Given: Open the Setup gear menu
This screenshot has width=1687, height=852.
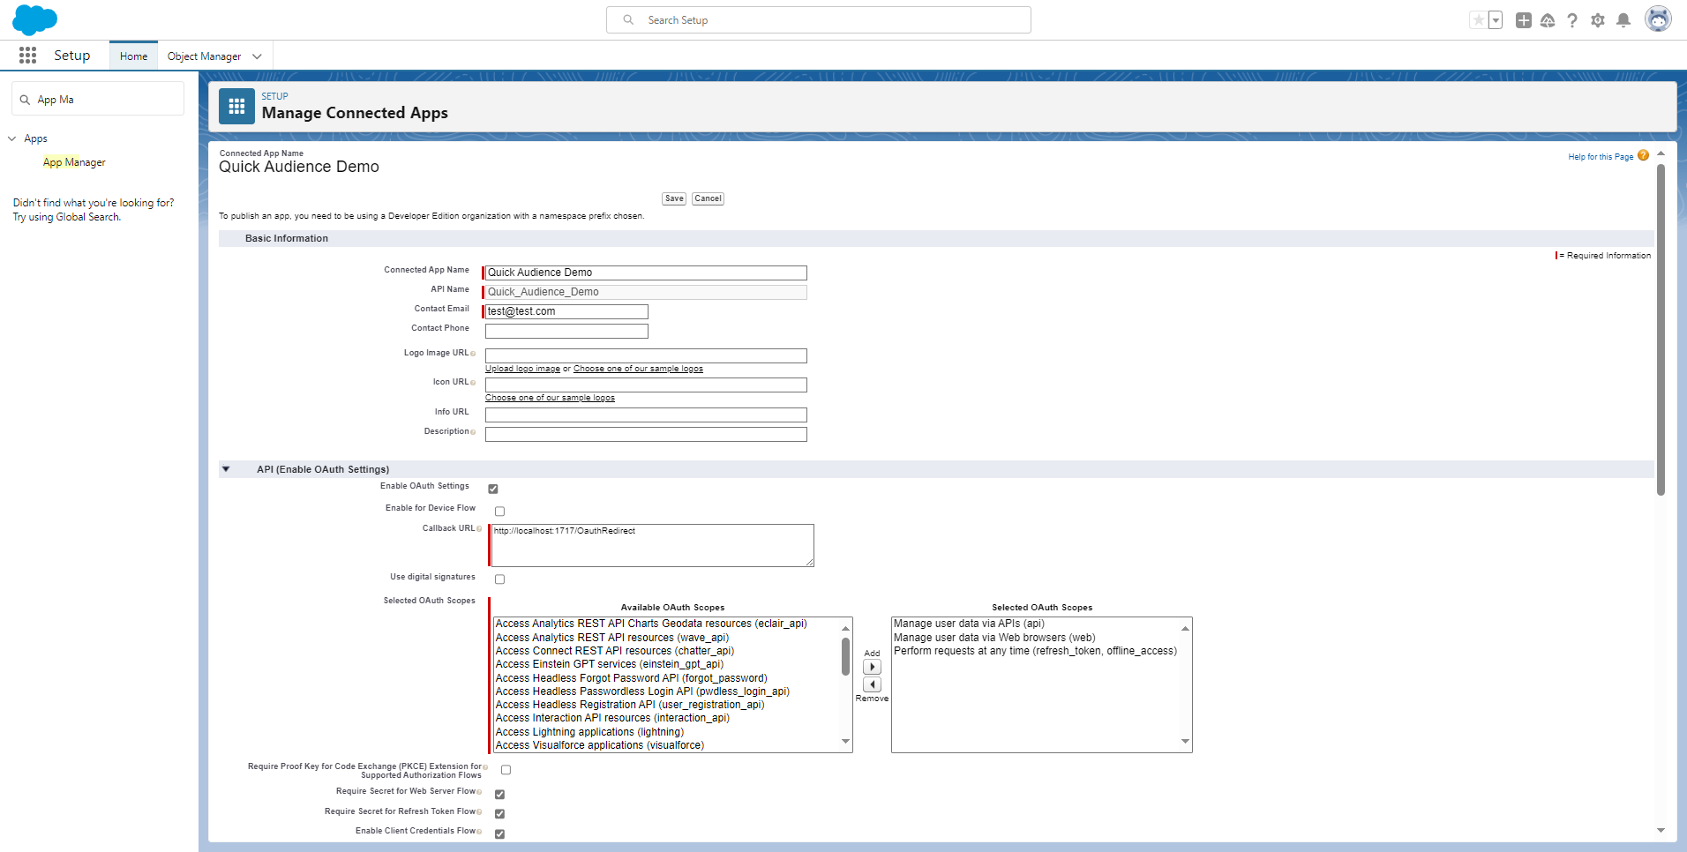Looking at the screenshot, I should coord(1598,19).
